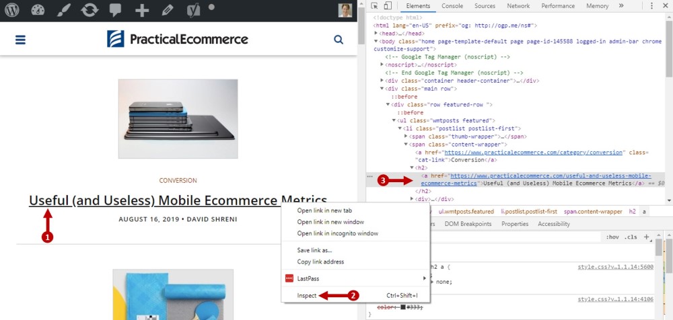Open the WordPress logo admin menu
The height and width of the screenshot is (320, 673).
pos(11,10)
